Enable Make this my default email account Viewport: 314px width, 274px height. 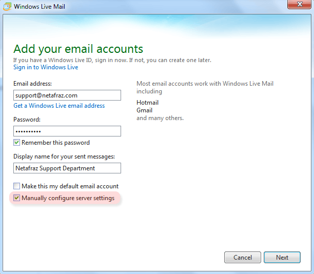(16, 186)
